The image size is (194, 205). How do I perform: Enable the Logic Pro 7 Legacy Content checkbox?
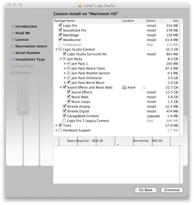point(64,121)
